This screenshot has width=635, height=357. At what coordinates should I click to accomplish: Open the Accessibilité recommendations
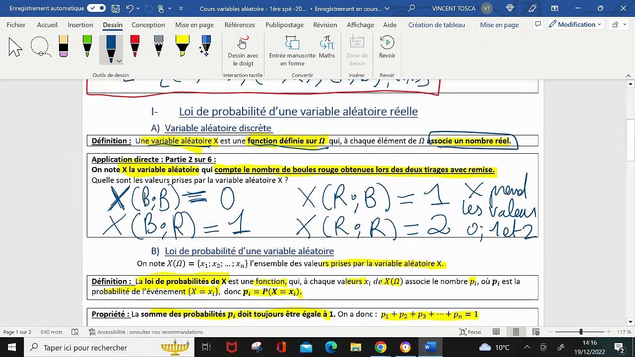146,332
